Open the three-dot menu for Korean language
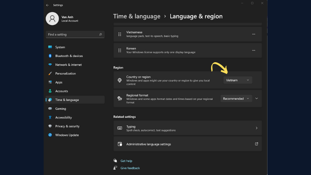Viewport: 311px width, 175px height. 254,50
